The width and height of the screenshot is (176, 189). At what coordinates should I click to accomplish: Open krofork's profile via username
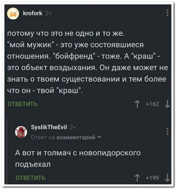pyautogui.click(x=32, y=13)
